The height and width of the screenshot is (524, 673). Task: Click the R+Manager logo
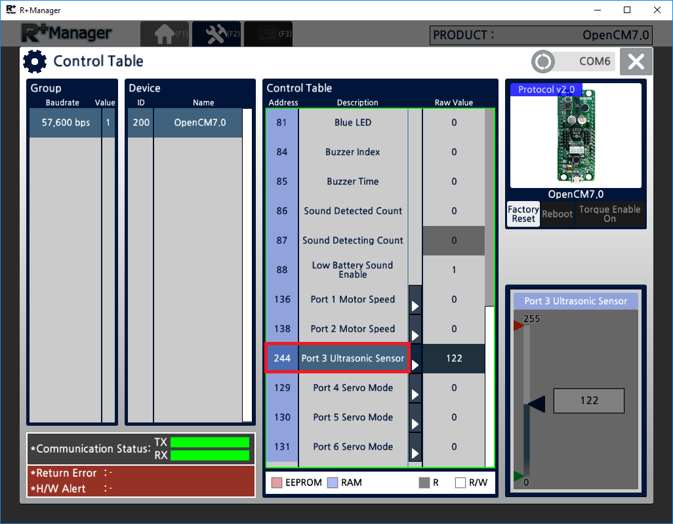[x=67, y=33]
